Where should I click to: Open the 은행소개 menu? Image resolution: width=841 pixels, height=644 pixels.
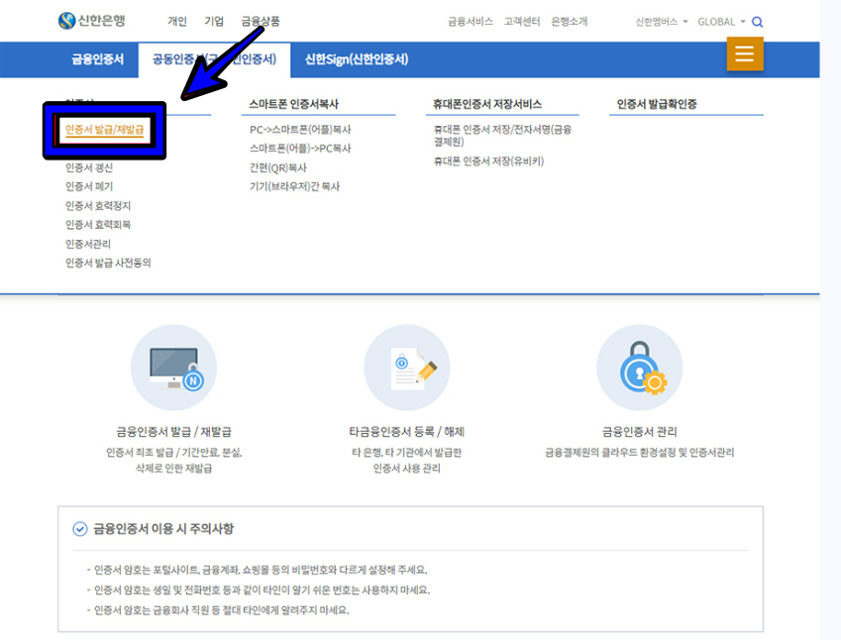tap(570, 22)
